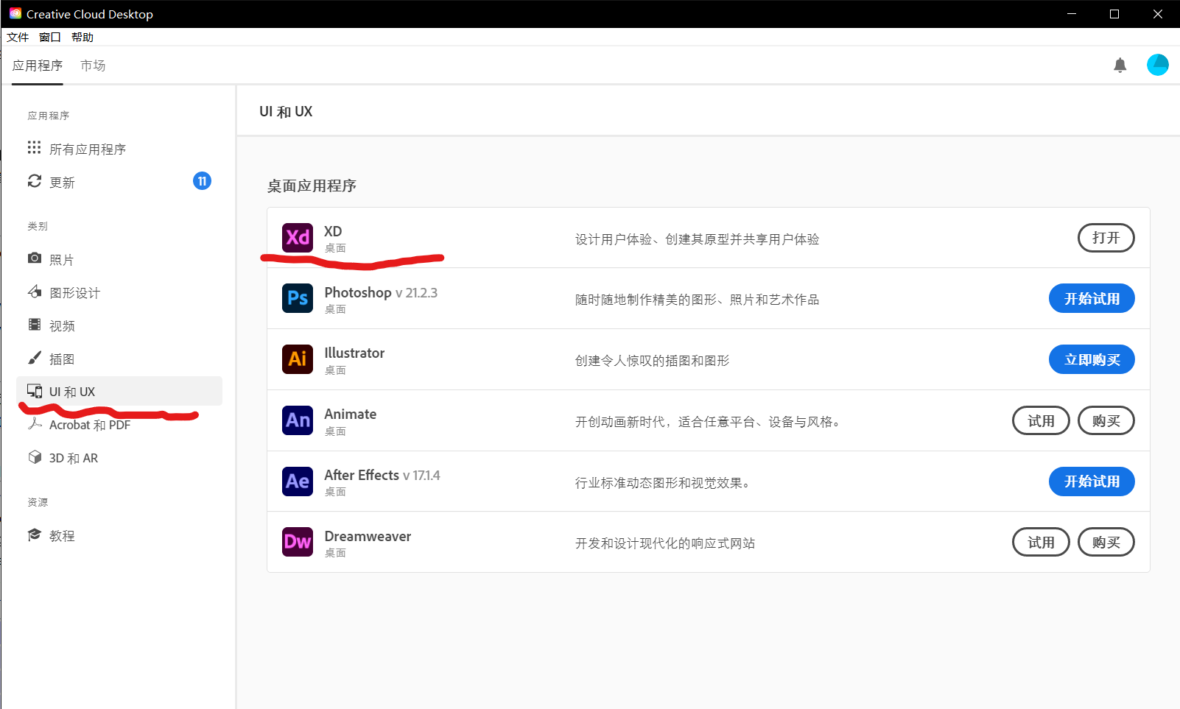Switch to the 应用程序 tab

click(38, 66)
